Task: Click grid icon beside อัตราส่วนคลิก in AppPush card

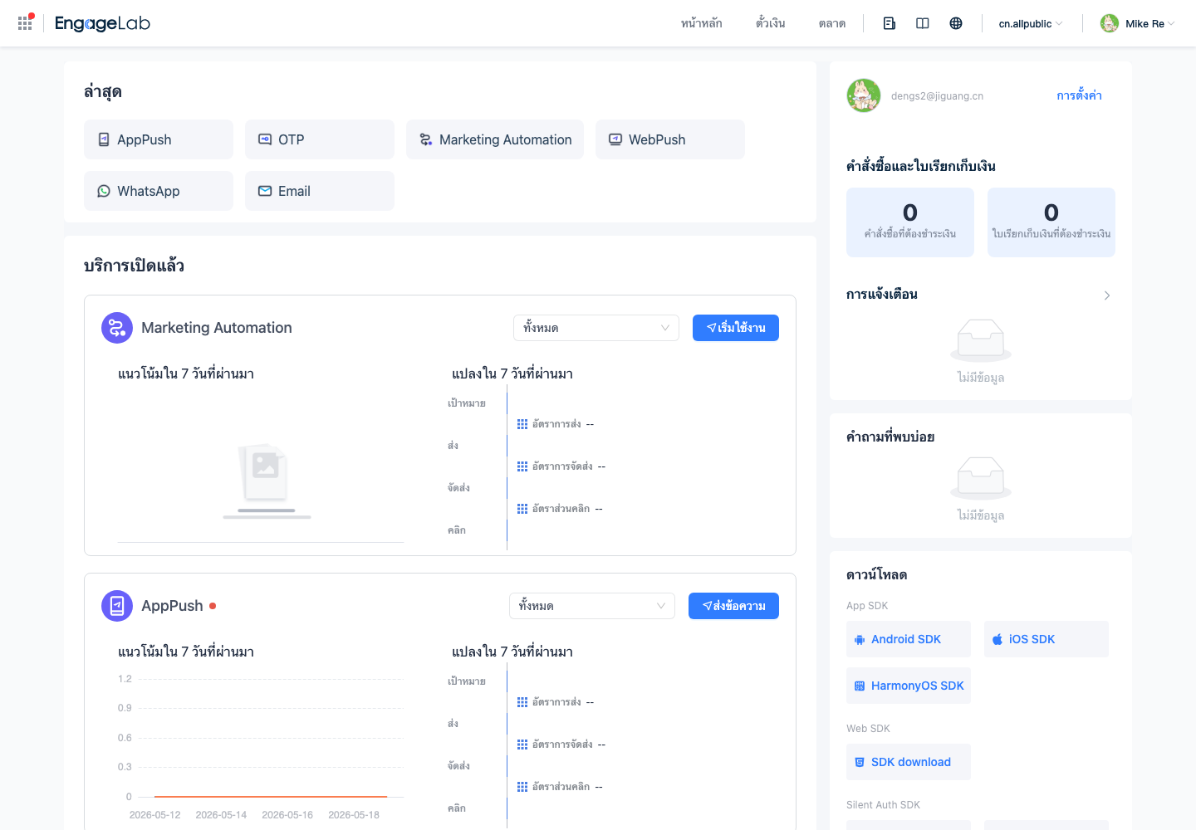Action: pyautogui.click(x=522, y=787)
